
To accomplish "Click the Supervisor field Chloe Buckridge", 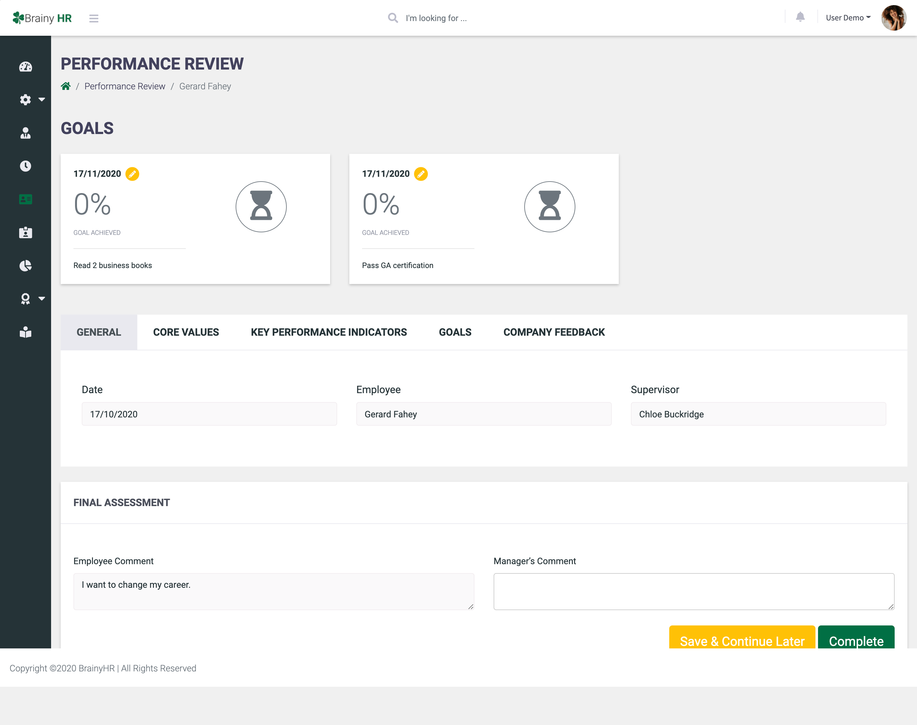I will [758, 414].
